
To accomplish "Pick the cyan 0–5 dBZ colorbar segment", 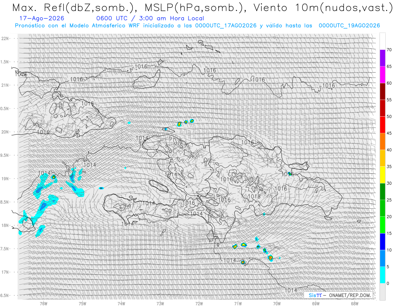I will pos(382,275).
